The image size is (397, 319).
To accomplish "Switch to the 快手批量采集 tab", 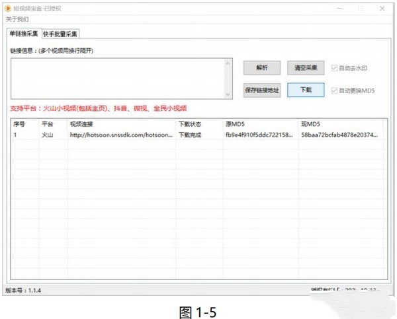I will coord(60,34).
